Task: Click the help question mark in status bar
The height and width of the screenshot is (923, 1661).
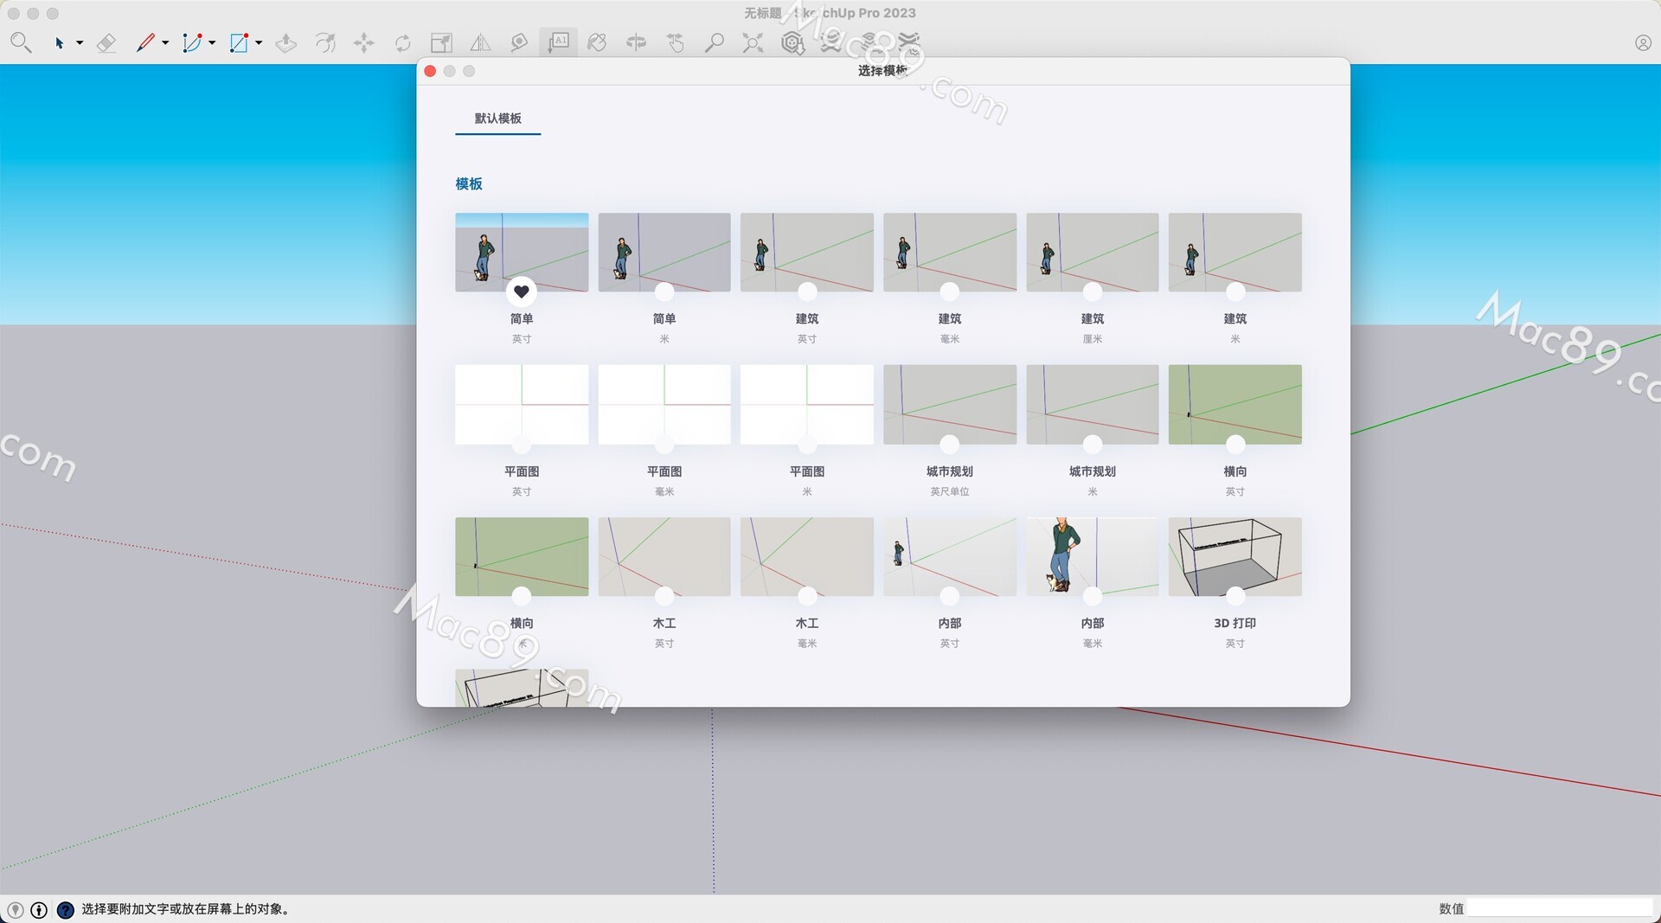Action: coord(65,909)
